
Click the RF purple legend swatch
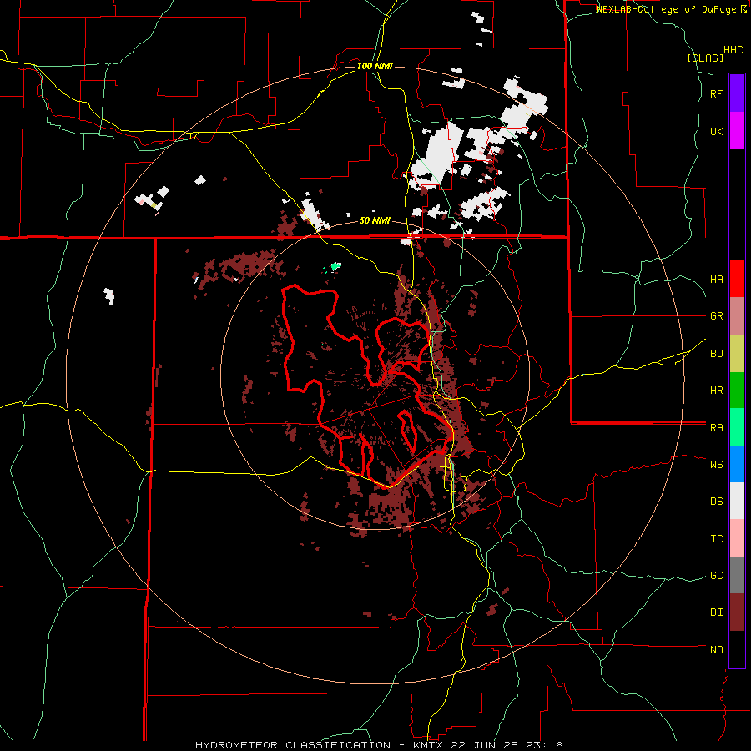(737, 93)
